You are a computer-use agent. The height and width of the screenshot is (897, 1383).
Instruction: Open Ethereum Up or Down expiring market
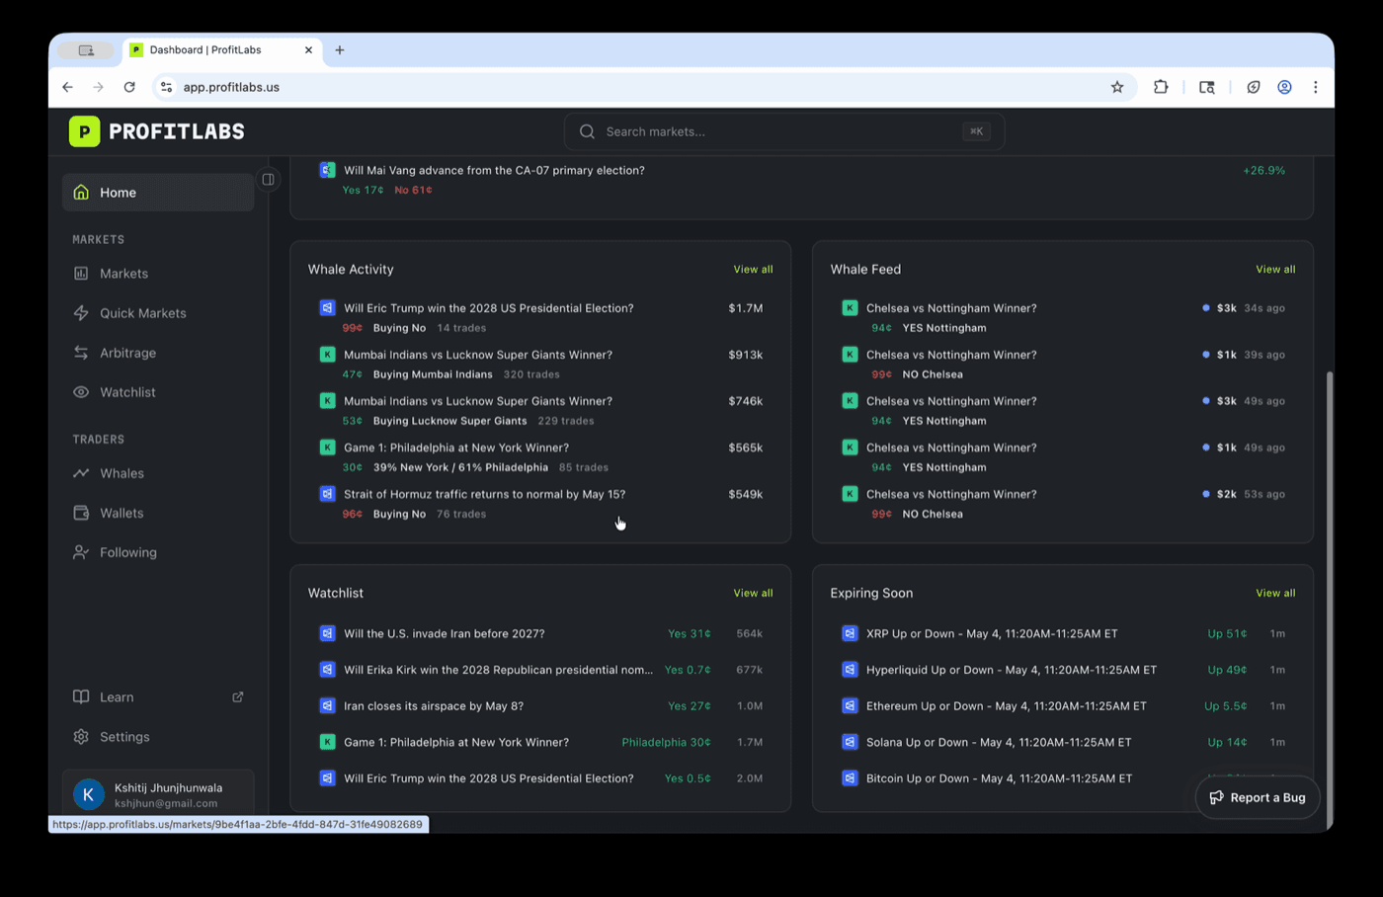coord(1063,705)
